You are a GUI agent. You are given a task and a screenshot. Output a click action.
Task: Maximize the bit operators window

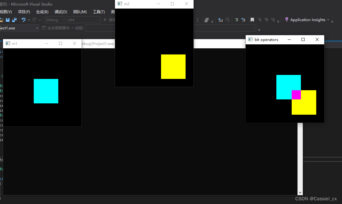pyautogui.click(x=303, y=39)
